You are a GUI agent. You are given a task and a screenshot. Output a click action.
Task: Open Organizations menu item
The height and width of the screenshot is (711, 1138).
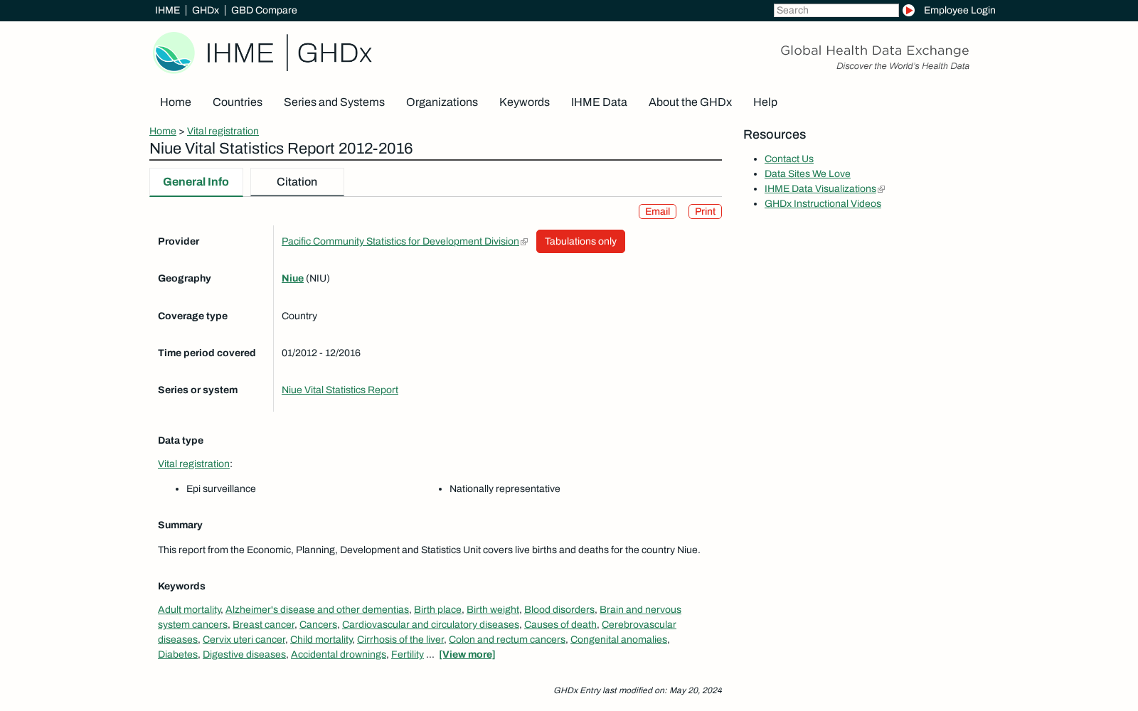point(442,102)
